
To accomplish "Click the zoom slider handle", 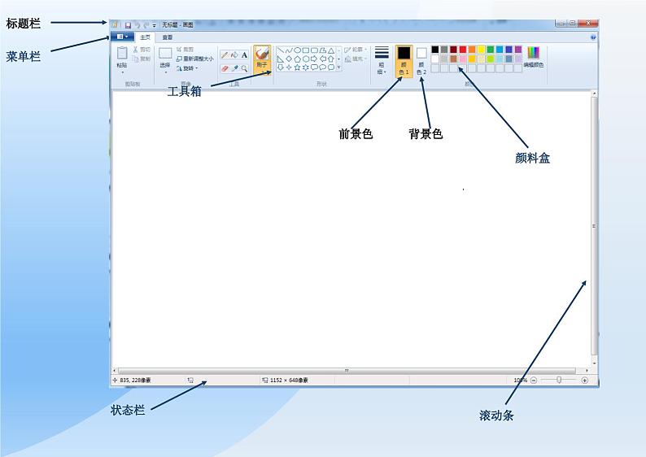I will click(x=559, y=380).
